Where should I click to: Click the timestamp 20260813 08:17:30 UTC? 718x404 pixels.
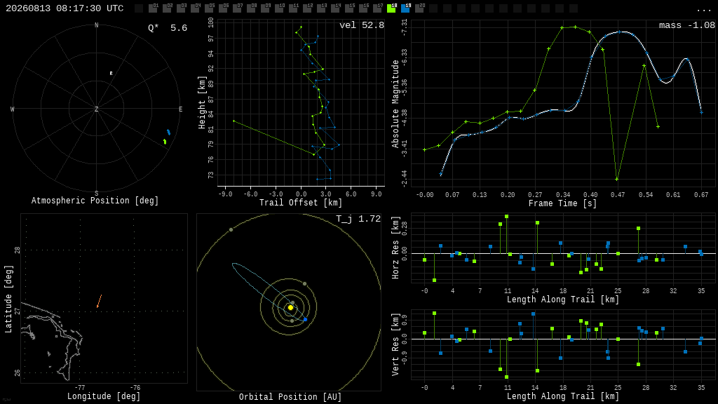(x=65, y=8)
